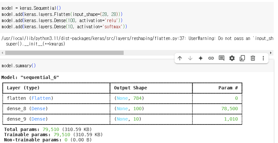The height and width of the screenshot is (143, 278).
Task: Click the dense_9 (Dense) cell
Action: pos(27,119)
